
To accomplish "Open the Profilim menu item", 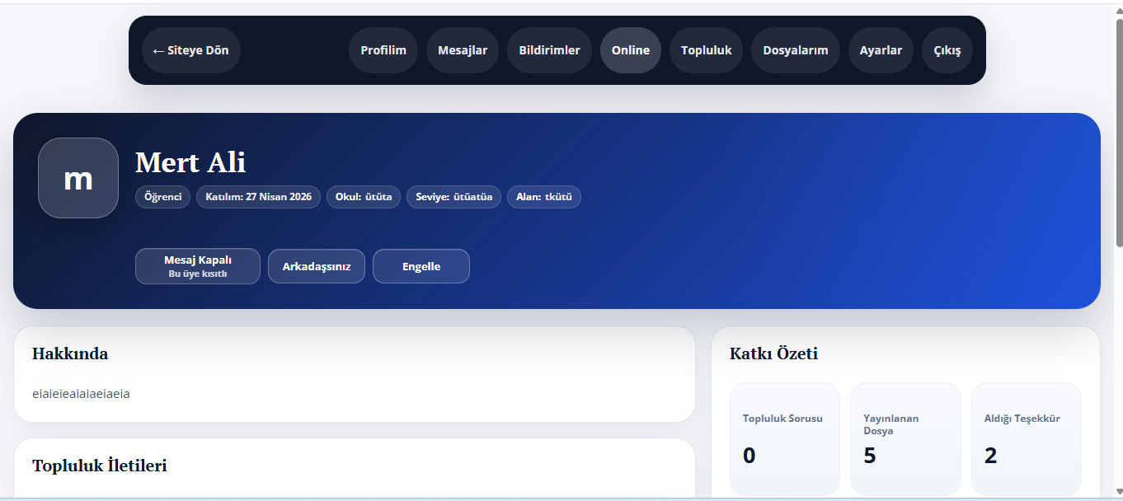I will point(383,50).
